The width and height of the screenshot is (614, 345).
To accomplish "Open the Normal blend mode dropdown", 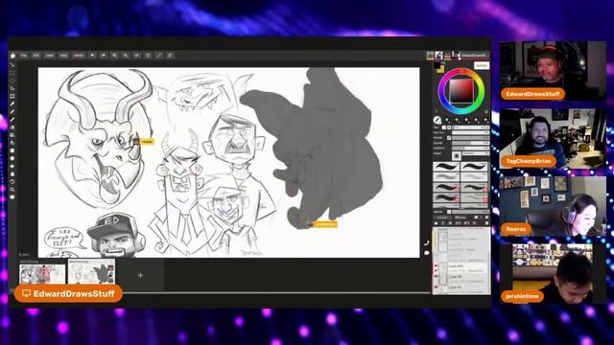I will pos(443,218).
